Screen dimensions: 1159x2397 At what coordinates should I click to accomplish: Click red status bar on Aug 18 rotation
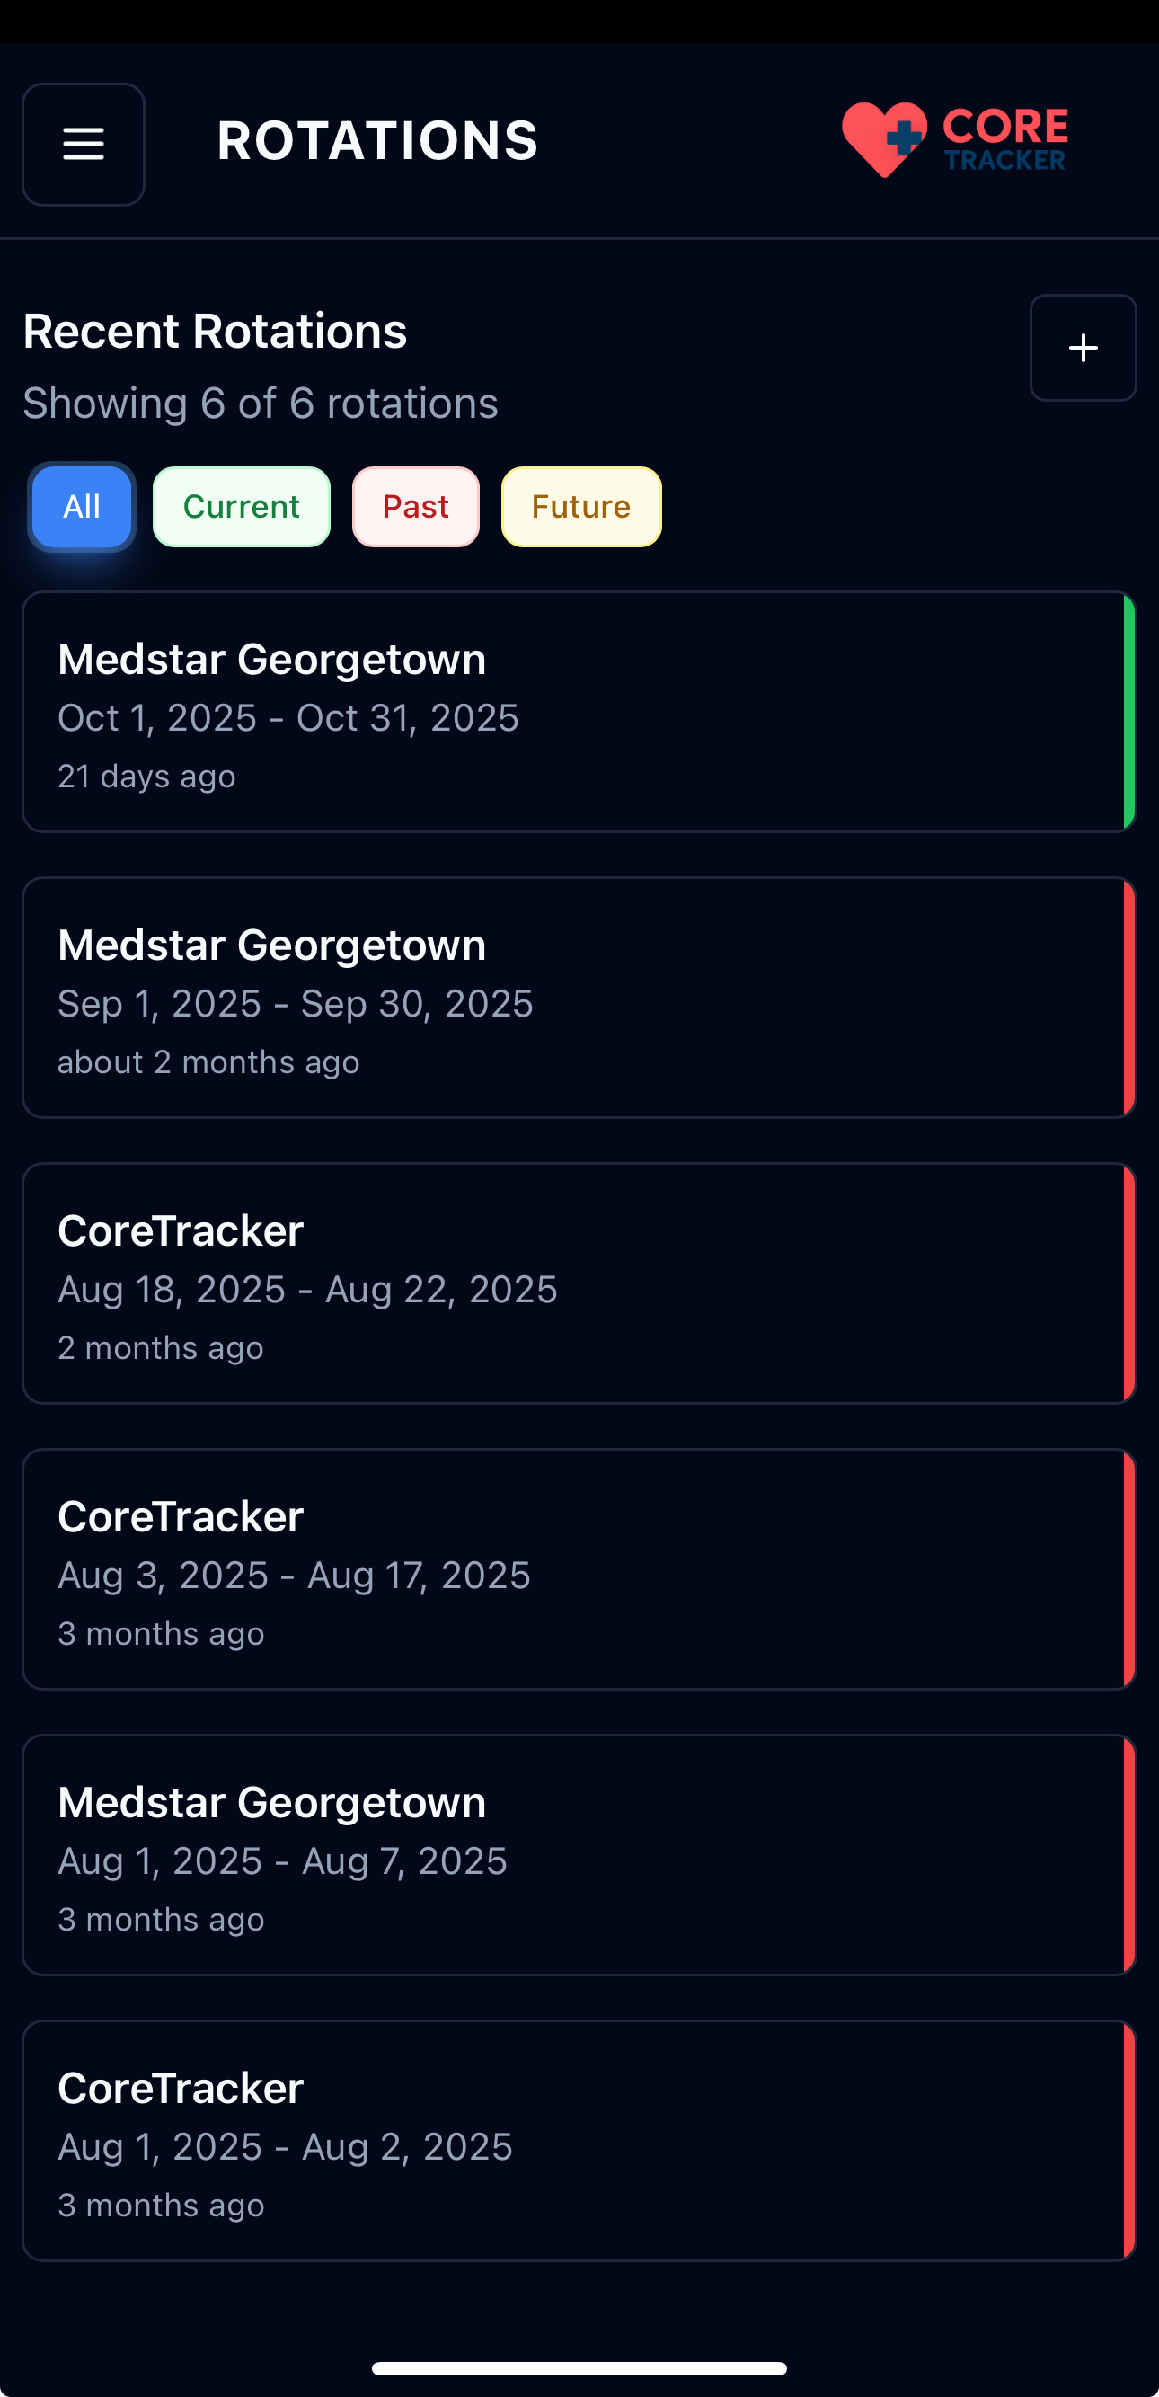1128,1283
